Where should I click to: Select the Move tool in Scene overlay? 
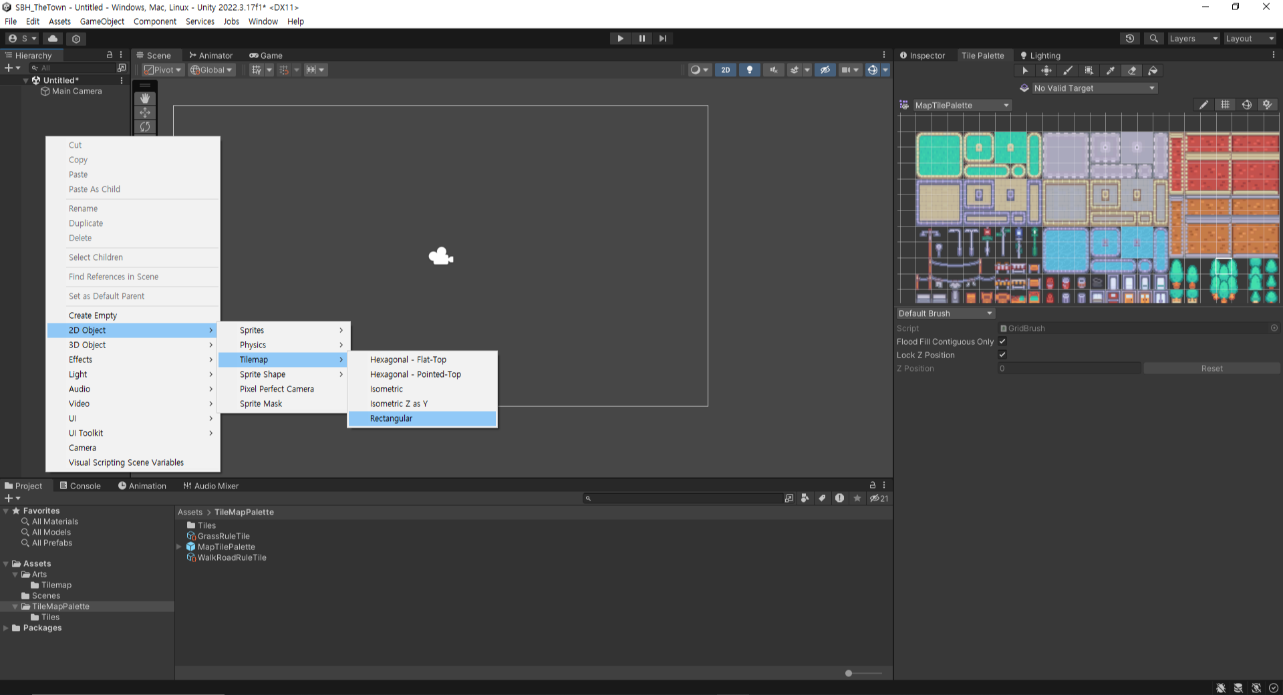tap(145, 112)
